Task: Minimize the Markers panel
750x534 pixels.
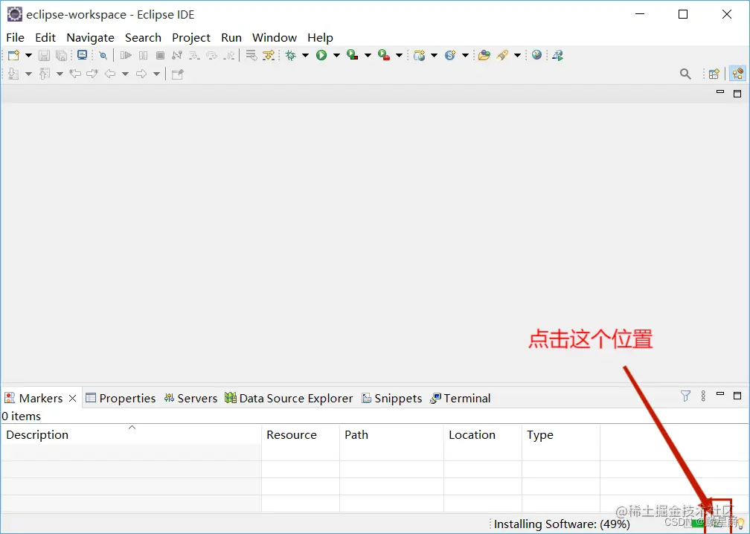Action: 720,394
